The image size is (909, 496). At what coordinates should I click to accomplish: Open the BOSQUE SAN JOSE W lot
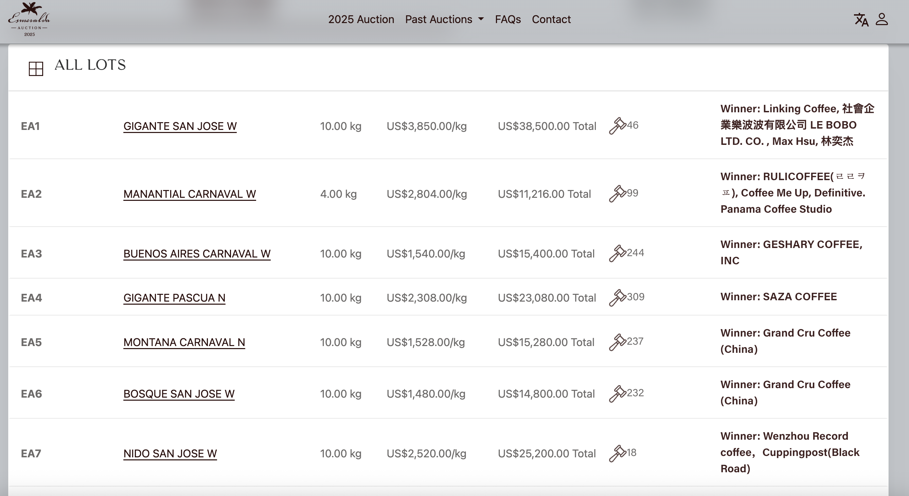coord(179,394)
